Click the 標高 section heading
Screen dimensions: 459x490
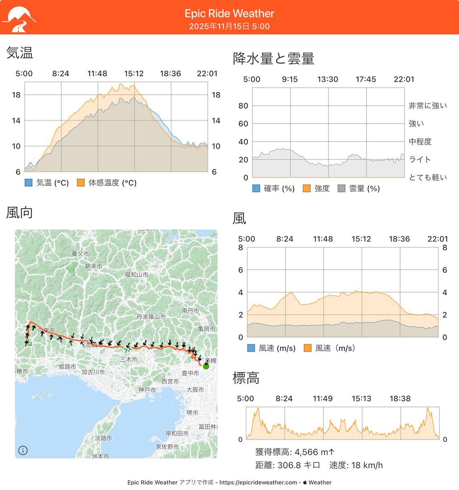coord(246,378)
